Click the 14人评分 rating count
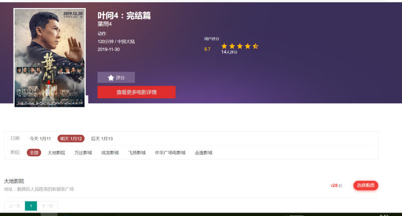 click(229, 52)
